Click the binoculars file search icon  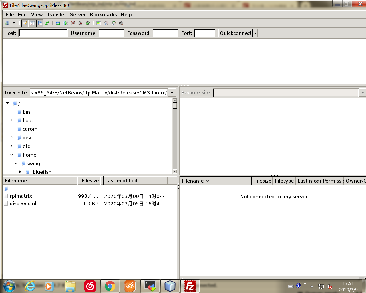[121, 23]
